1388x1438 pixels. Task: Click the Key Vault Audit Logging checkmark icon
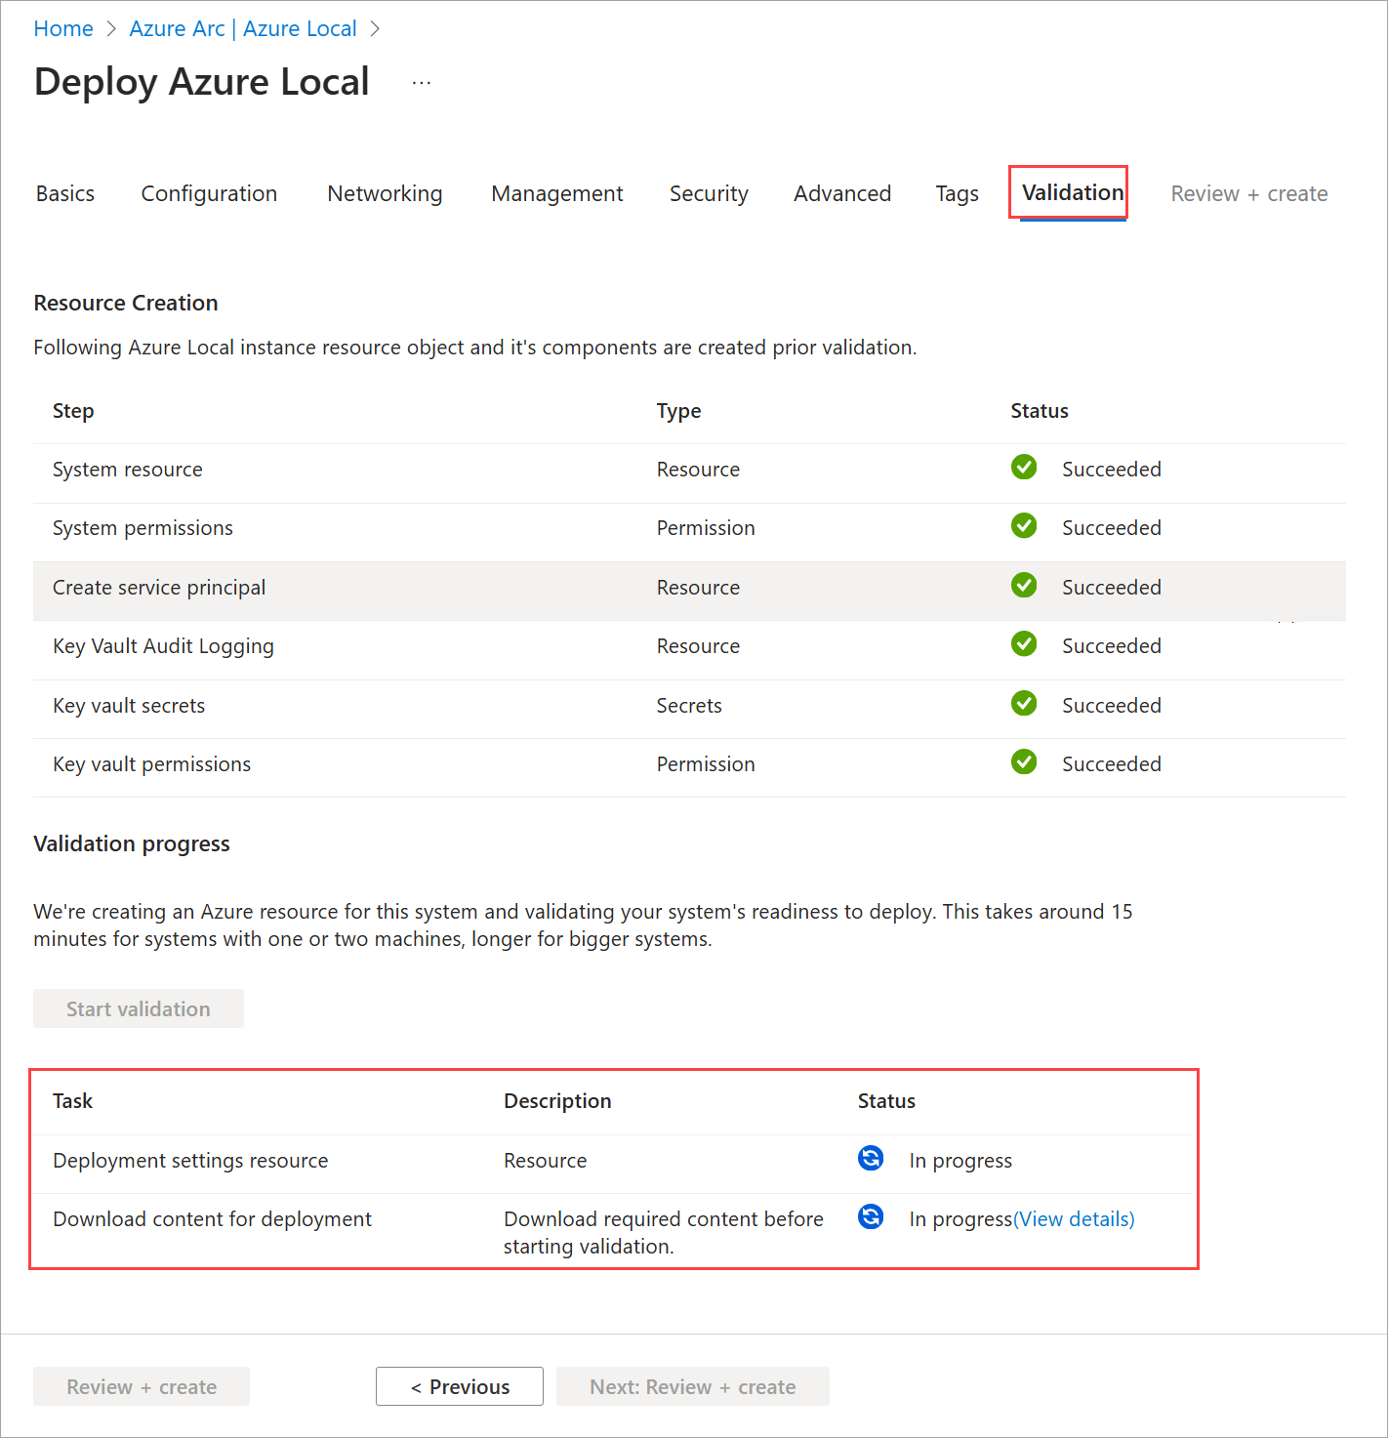pos(1024,644)
